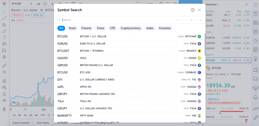This screenshot has width=259, height=126.
Task: Choose BTCUSD Coinbase search result
Action: click(129, 72)
